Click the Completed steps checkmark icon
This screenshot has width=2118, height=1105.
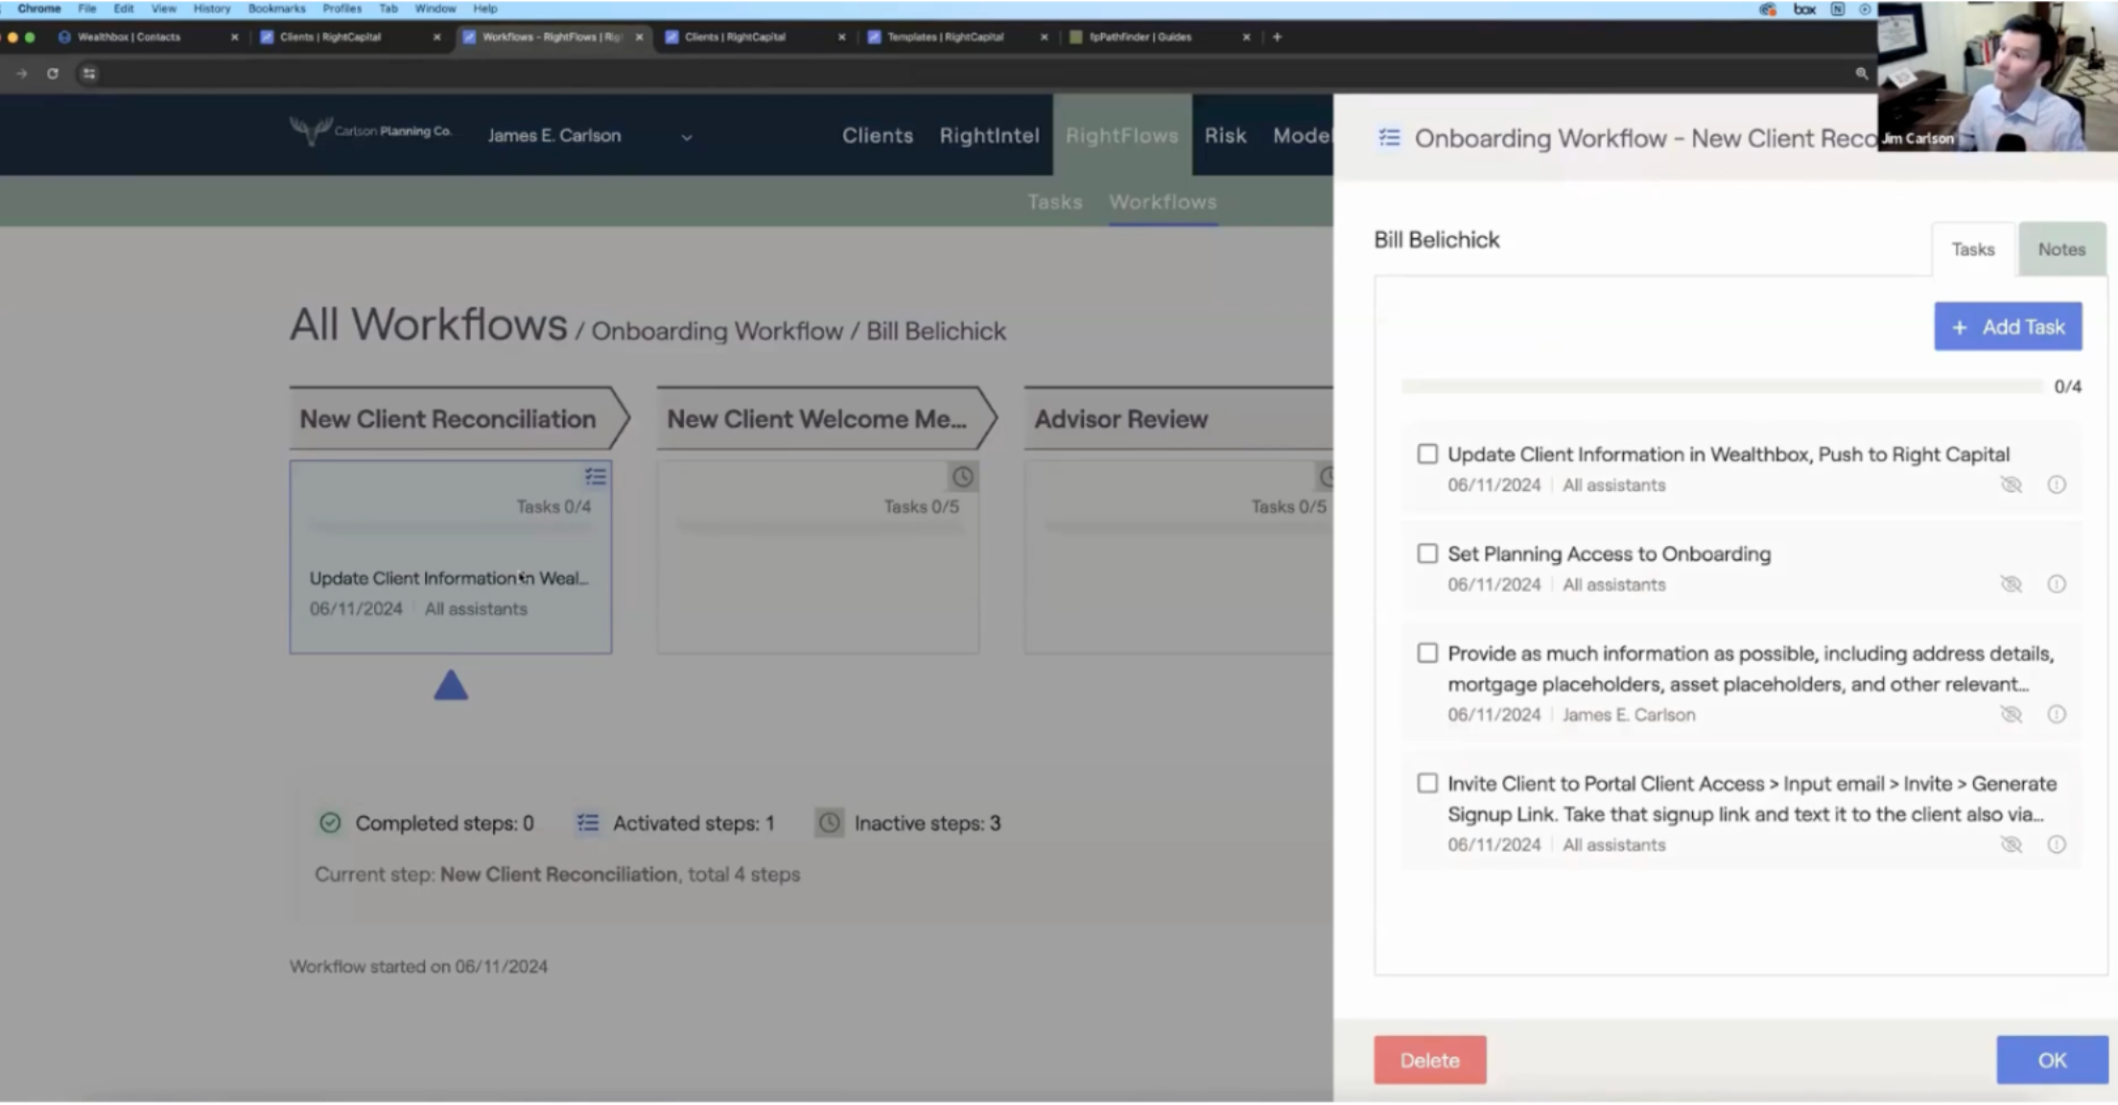[330, 823]
